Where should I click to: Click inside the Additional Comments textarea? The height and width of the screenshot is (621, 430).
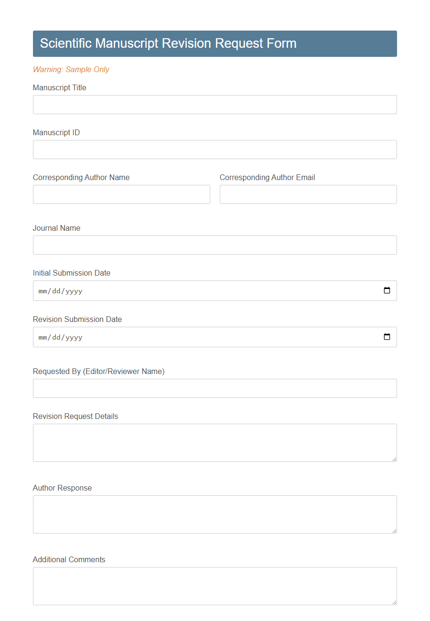pyautogui.click(x=215, y=586)
